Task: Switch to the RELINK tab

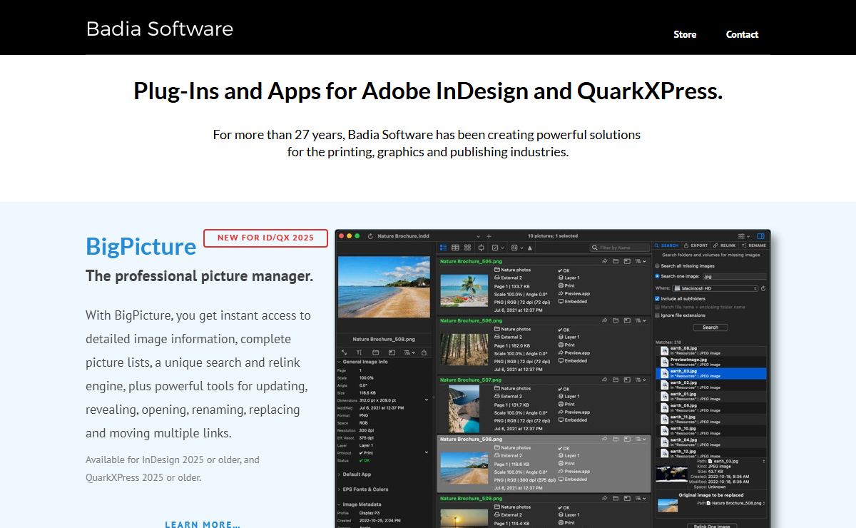Action: pos(724,245)
